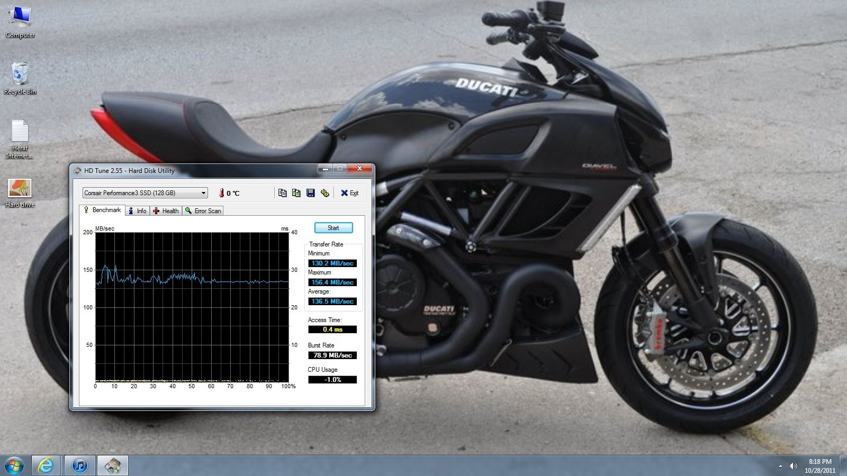Click the thermometer temperature icon
Screen dimensions: 847x476
click(x=221, y=193)
